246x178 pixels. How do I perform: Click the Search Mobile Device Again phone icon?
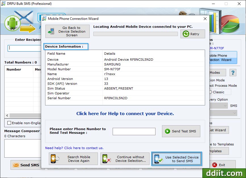[x=54, y=159]
